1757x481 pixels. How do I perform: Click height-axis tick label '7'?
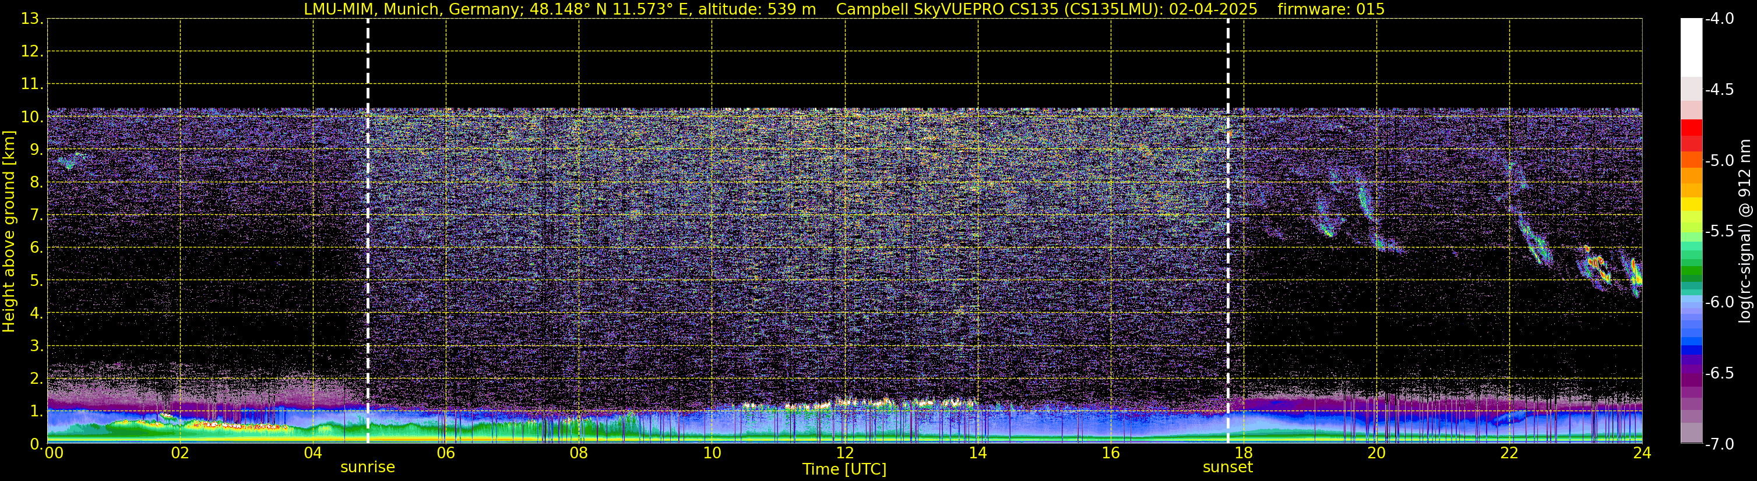coord(36,215)
